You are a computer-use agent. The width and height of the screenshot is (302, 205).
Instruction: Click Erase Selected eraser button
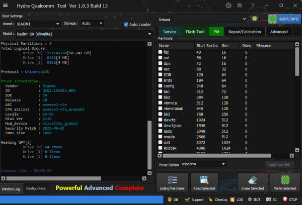253,182
